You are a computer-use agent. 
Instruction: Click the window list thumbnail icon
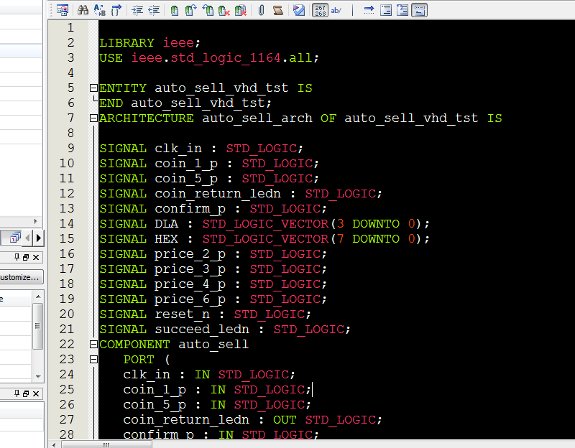click(x=15, y=237)
